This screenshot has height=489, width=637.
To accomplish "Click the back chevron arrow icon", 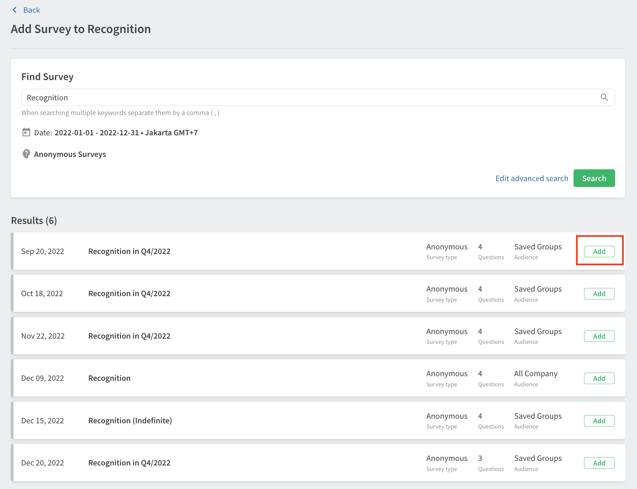I will pyautogui.click(x=14, y=10).
